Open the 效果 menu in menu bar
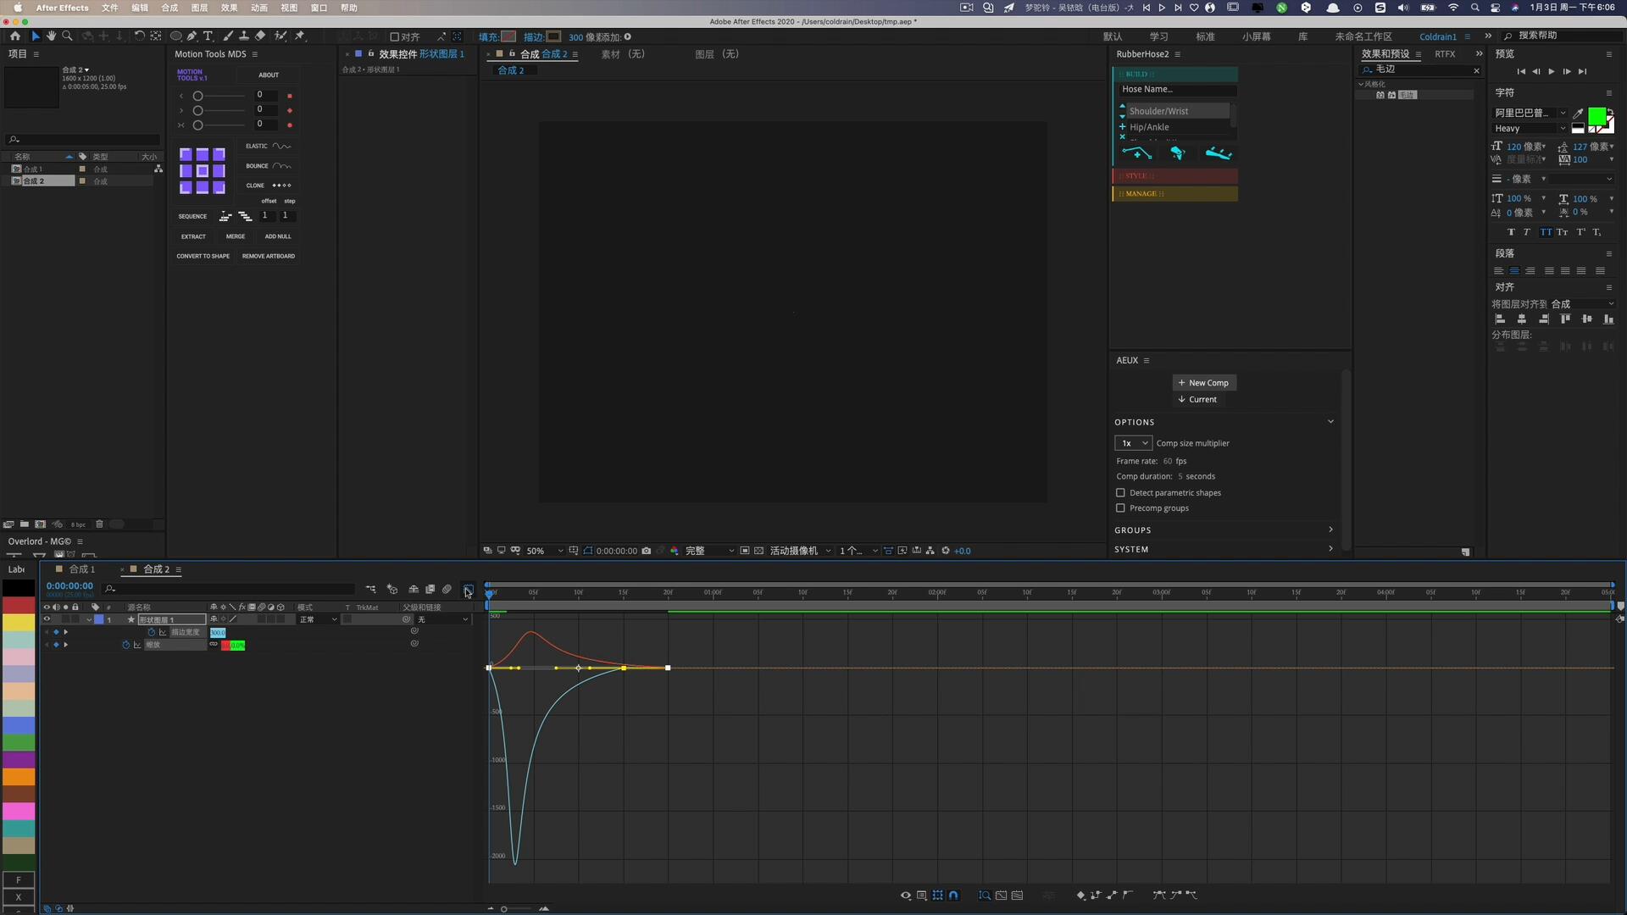 (230, 8)
